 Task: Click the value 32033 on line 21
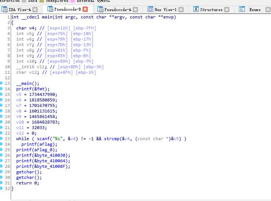38,128
